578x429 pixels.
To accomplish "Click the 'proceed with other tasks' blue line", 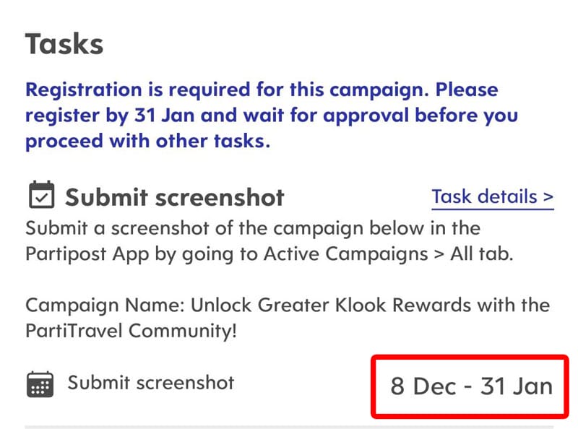I will click(x=147, y=141).
